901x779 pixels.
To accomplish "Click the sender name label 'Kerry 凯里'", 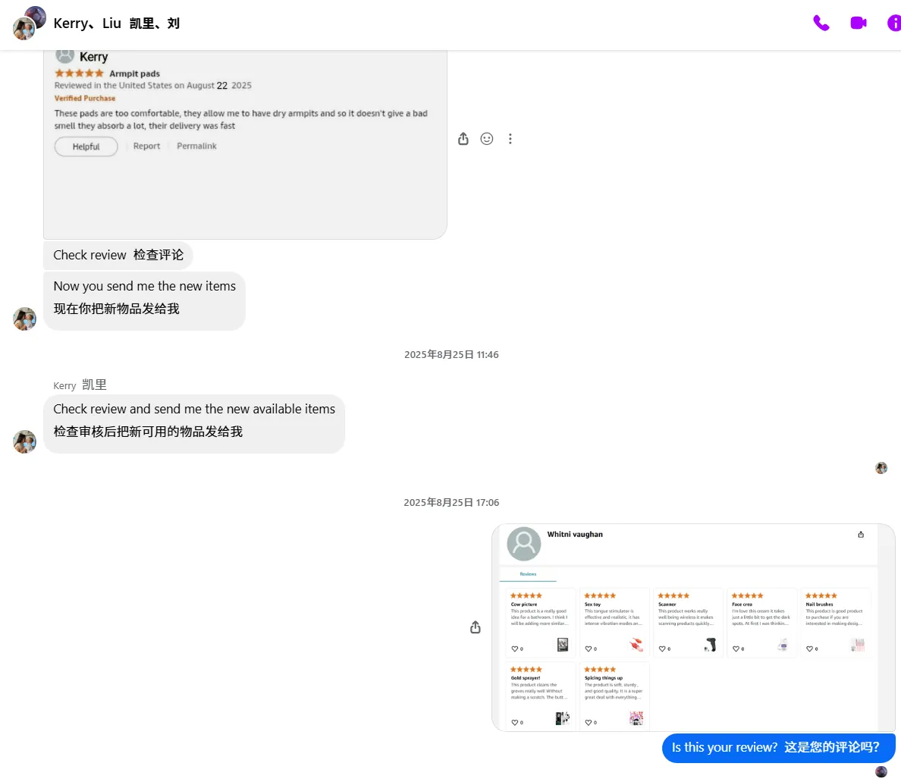I will pyautogui.click(x=80, y=385).
